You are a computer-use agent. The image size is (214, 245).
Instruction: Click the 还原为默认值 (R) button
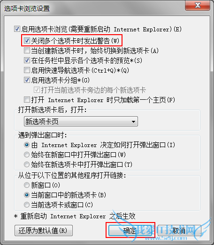point(44,230)
